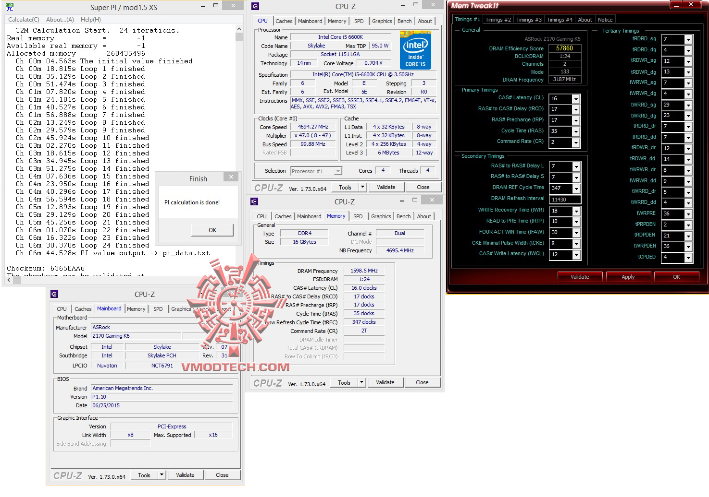Click the DRAM Refresh Interval field
This screenshot has height=497, width=709.
click(565, 200)
